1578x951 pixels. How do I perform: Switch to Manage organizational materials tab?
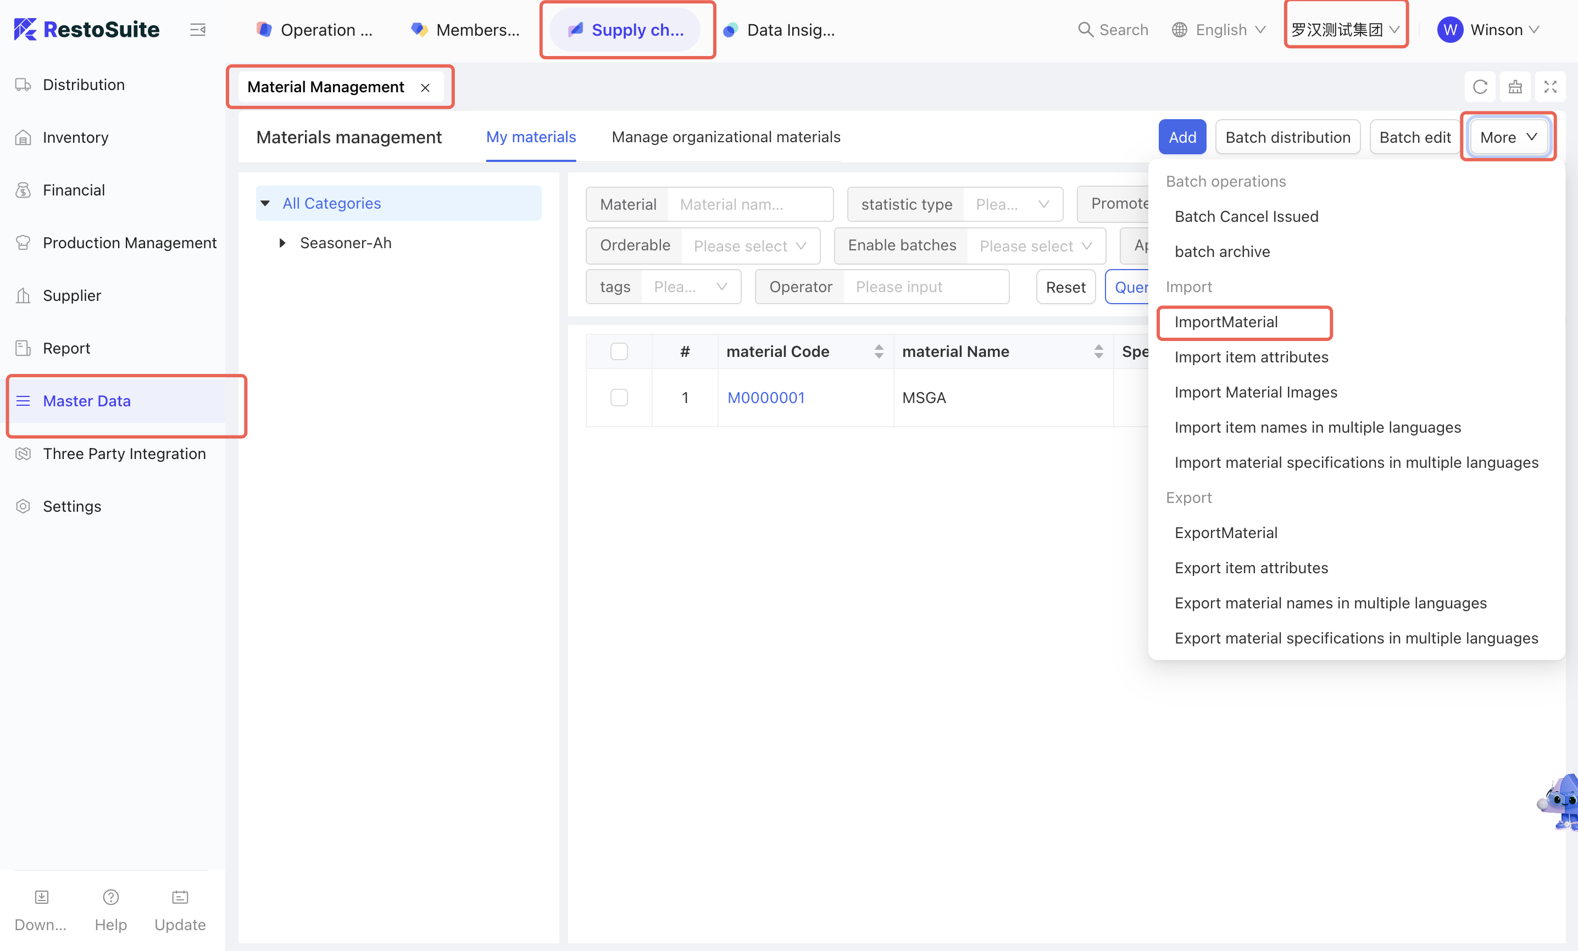pyautogui.click(x=726, y=137)
